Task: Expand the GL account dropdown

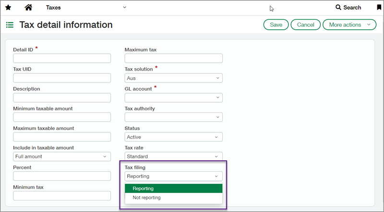Action: 173,97
